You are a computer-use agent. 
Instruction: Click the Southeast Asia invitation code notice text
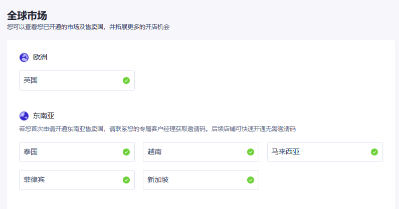[157, 129]
